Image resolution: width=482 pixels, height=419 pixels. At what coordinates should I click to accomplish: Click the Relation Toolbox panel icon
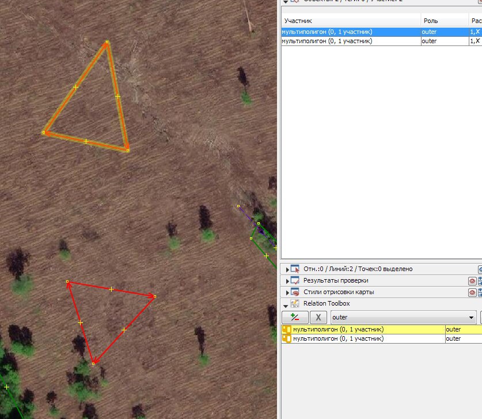point(295,303)
